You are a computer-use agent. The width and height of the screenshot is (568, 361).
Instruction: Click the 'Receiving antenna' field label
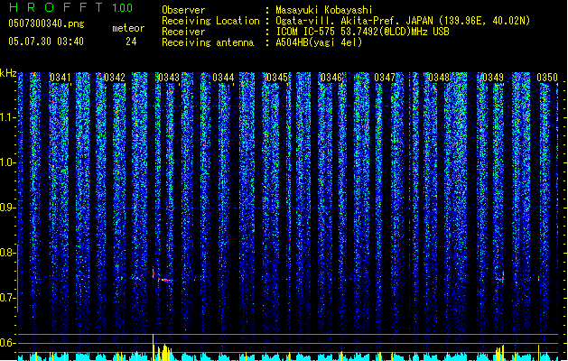click(208, 42)
